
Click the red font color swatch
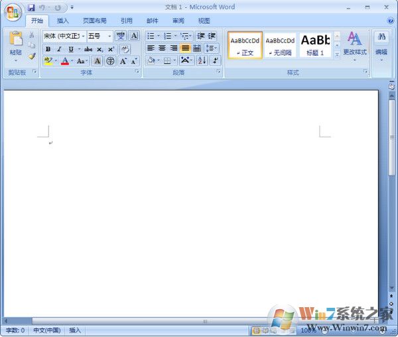coord(65,61)
